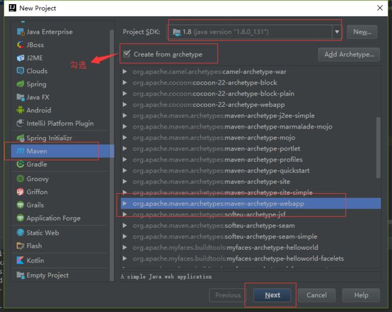Open the Project SDK dropdown arrow

click(x=337, y=32)
